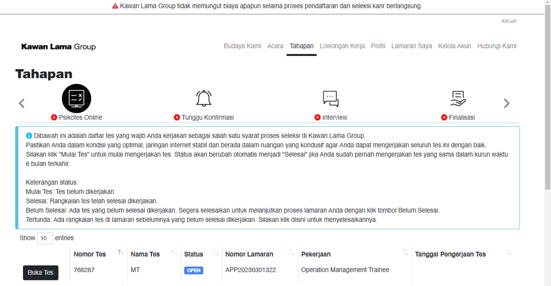
Task: Open the Budaya Kami menu item
Action: 242,46
